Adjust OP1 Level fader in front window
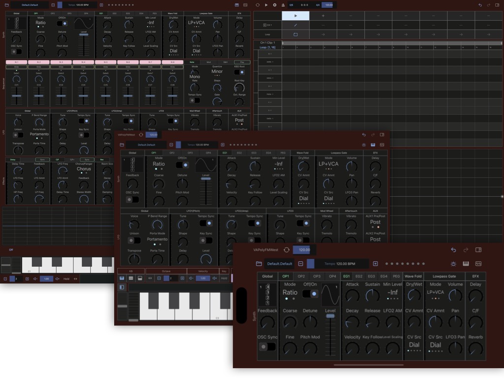504x378 pixels. pos(330,316)
